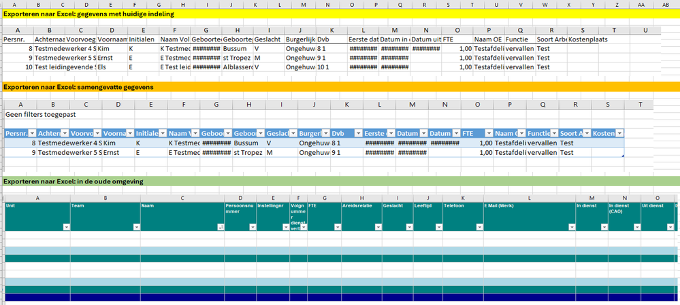
Task: Open the Volgnummer dienstverband filter dropdown
Action: [x=303, y=227]
